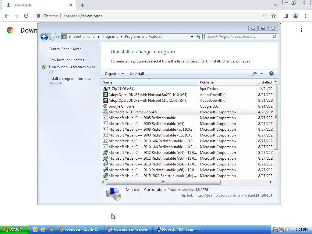Viewport: 312px width, 234px height.
Task: Click the 7-Zip program icon in list
Action: [105, 89]
